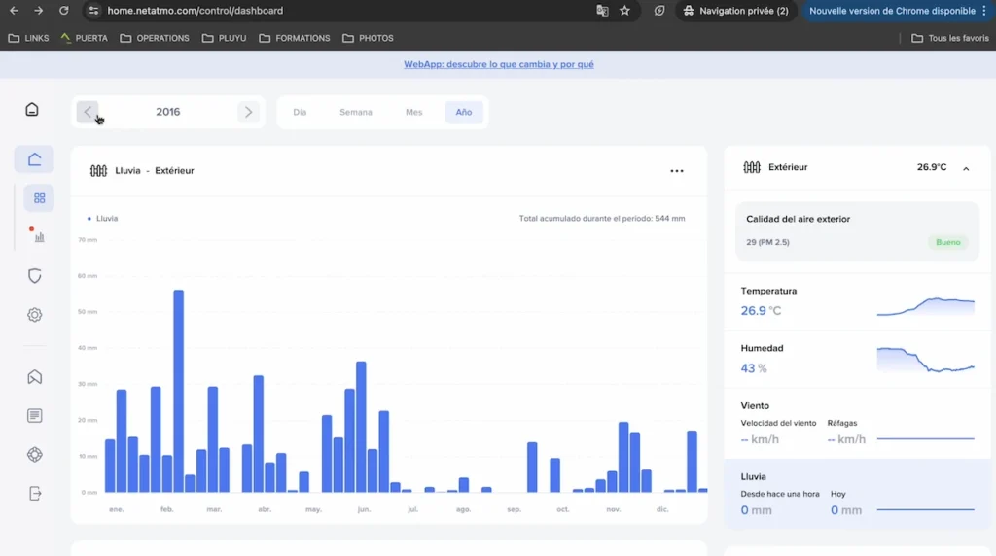Click the tallest February rain bar
Image resolution: width=996 pixels, height=556 pixels.
pos(179,391)
